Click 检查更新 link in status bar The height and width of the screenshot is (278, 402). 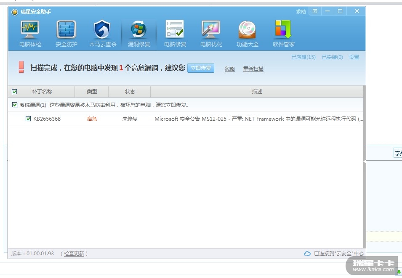[x=74, y=254]
